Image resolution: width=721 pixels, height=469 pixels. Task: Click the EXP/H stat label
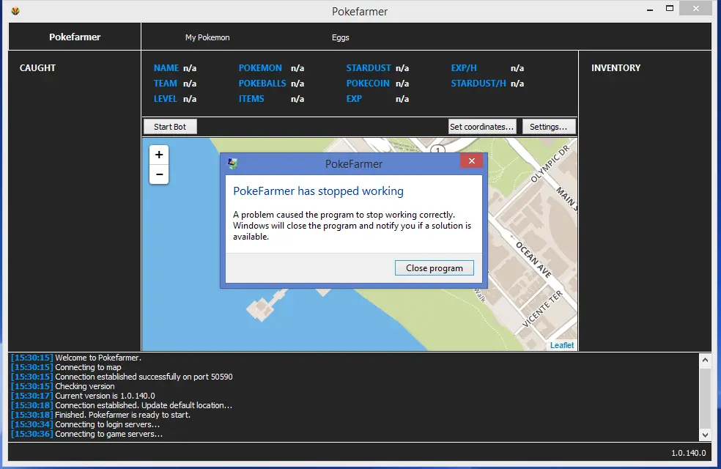tap(464, 68)
